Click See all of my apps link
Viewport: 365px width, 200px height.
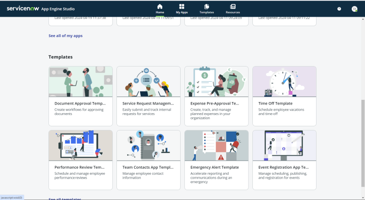pyautogui.click(x=65, y=36)
